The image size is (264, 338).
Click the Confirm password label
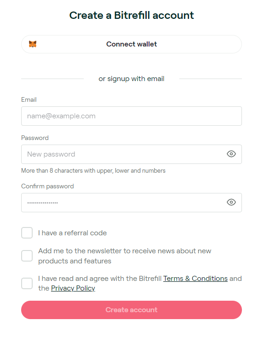47,186
